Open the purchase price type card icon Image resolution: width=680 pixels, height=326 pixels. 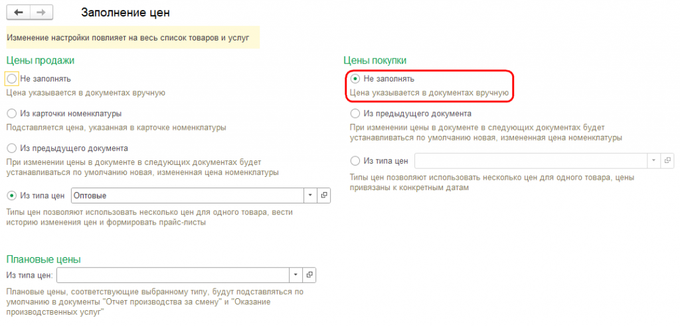point(667,161)
